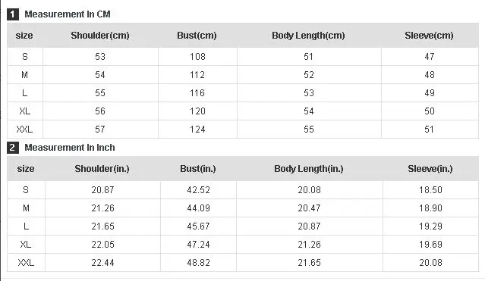Click sleeve value 19.69 for size XL
The image size is (485, 281).
(x=430, y=245)
